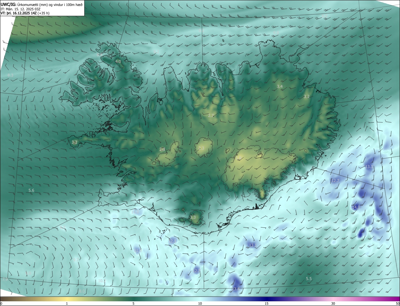Click the 8.3 value label over the sea
This screenshot has height=306, width=400.
[10, 75]
